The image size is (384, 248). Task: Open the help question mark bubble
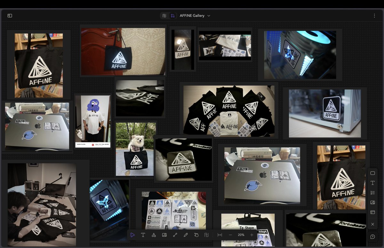pos(372,237)
